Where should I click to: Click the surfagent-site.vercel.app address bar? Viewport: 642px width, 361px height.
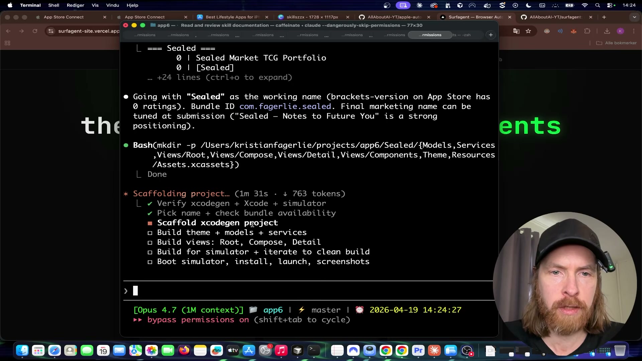click(x=89, y=31)
